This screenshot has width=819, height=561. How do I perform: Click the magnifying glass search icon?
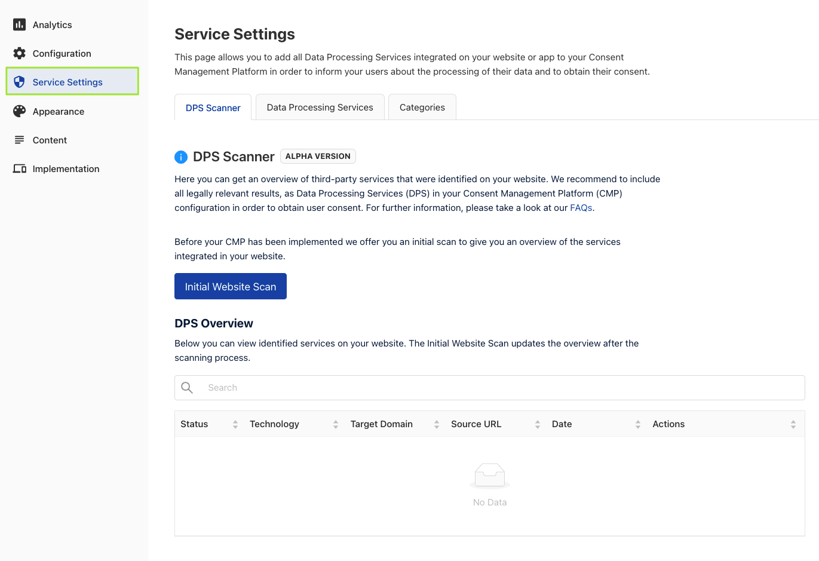pyautogui.click(x=187, y=388)
